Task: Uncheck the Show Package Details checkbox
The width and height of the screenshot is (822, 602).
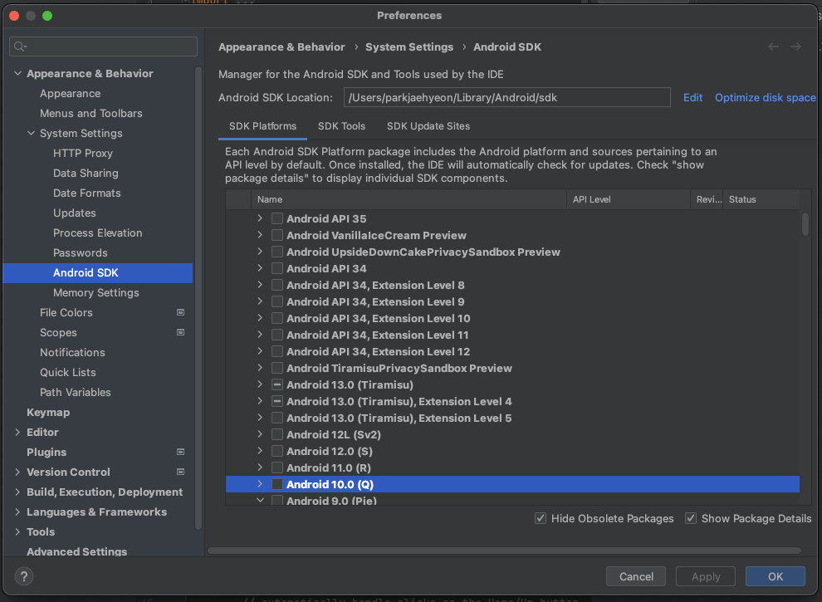Action: 691,518
